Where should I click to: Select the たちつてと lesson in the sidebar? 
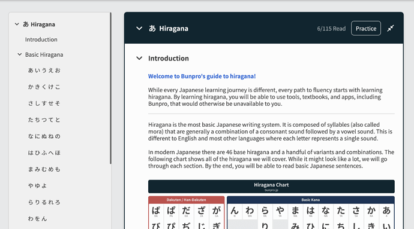pyautogui.click(x=44, y=120)
